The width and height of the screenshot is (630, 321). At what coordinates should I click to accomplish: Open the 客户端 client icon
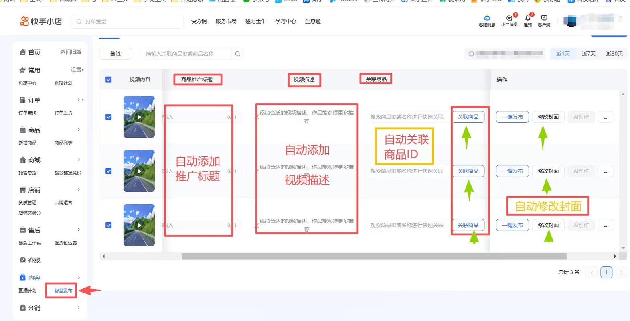coord(544,18)
